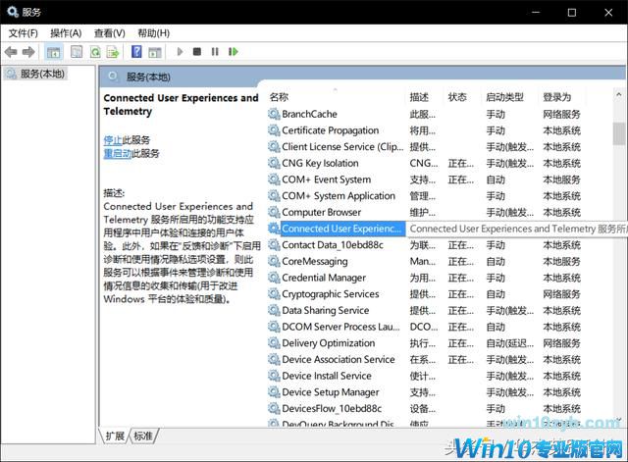The image size is (628, 462).
Task: Open the 帮助(H) menu
Action: coord(154,33)
